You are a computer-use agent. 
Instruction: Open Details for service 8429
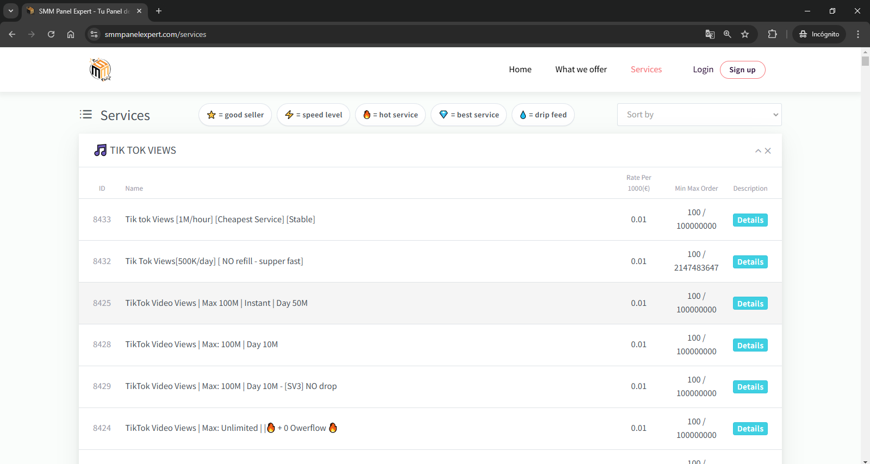[x=750, y=387]
